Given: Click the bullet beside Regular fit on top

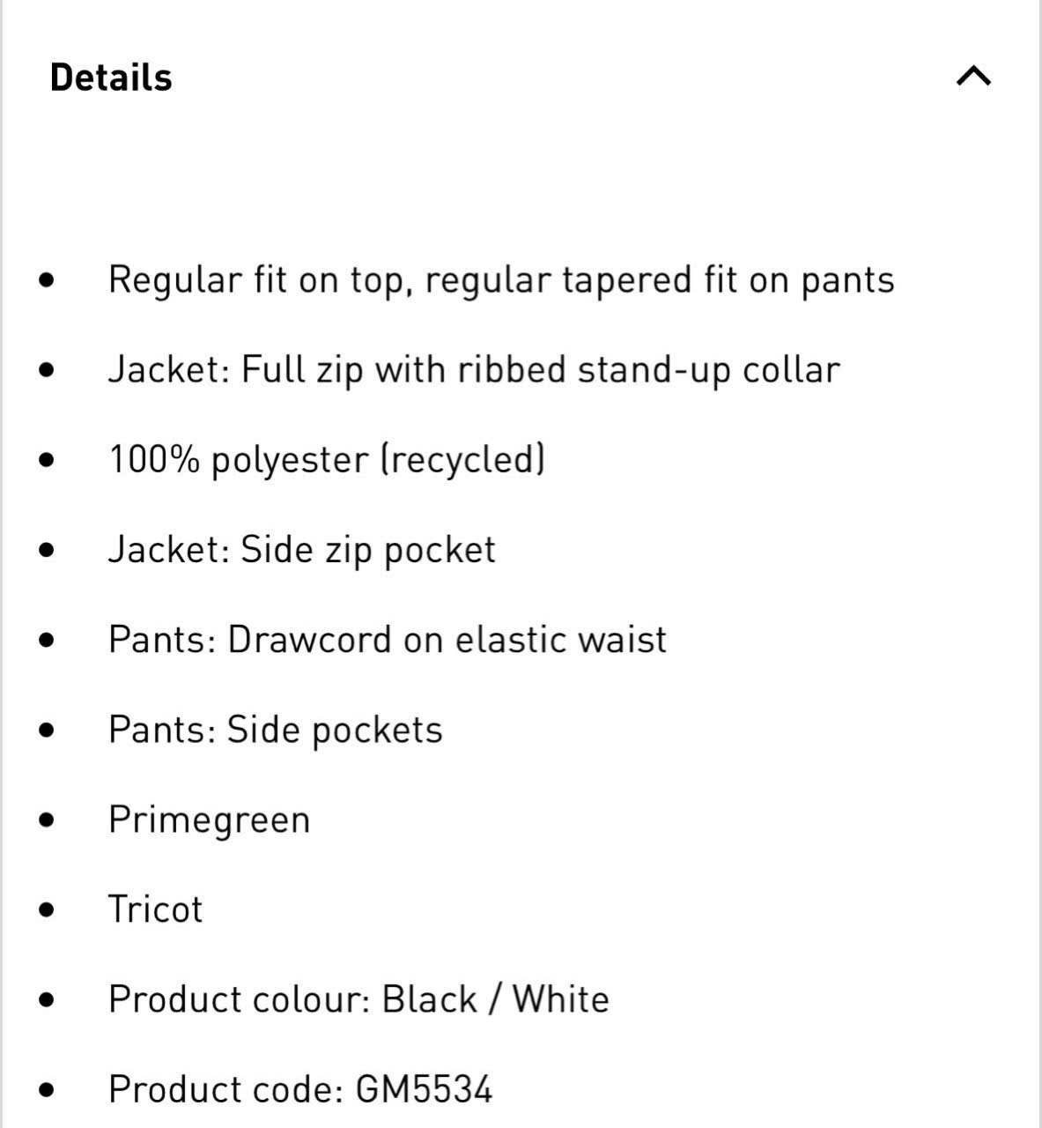Looking at the screenshot, I should (x=48, y=280).
